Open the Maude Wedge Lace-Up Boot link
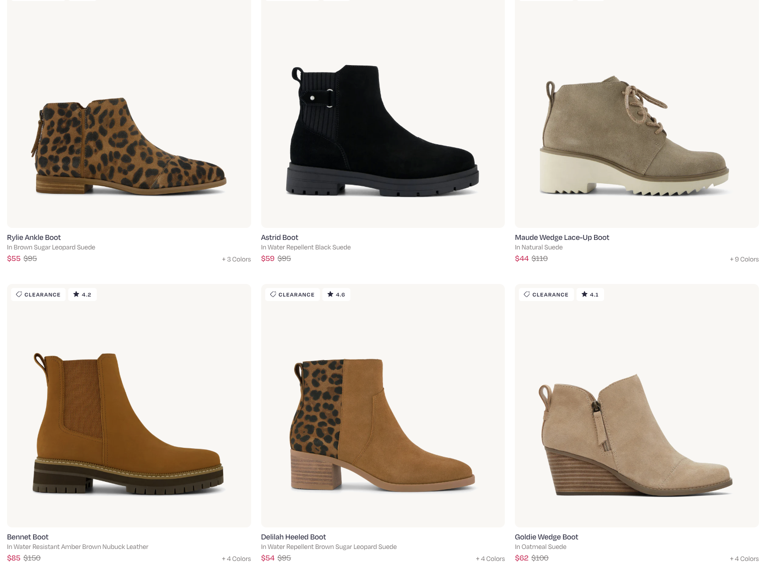Viewport: 768px width, 574px height. (x=561, y=237)
